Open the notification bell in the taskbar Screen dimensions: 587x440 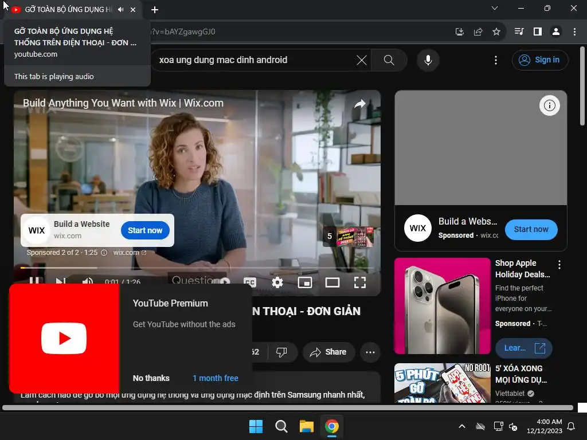572,426
